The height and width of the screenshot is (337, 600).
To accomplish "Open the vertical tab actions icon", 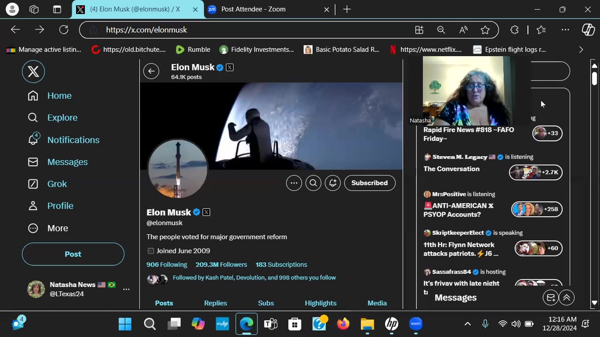I will coord(57,9).
